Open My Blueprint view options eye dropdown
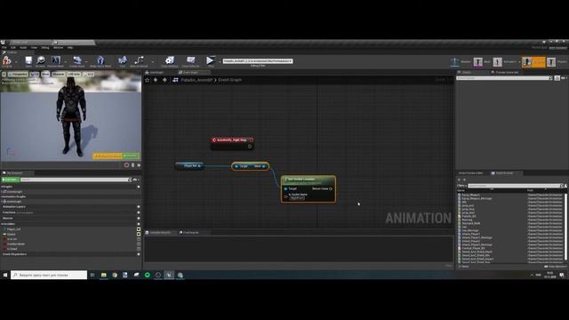 pyautogui.click(x=136, y=180)
